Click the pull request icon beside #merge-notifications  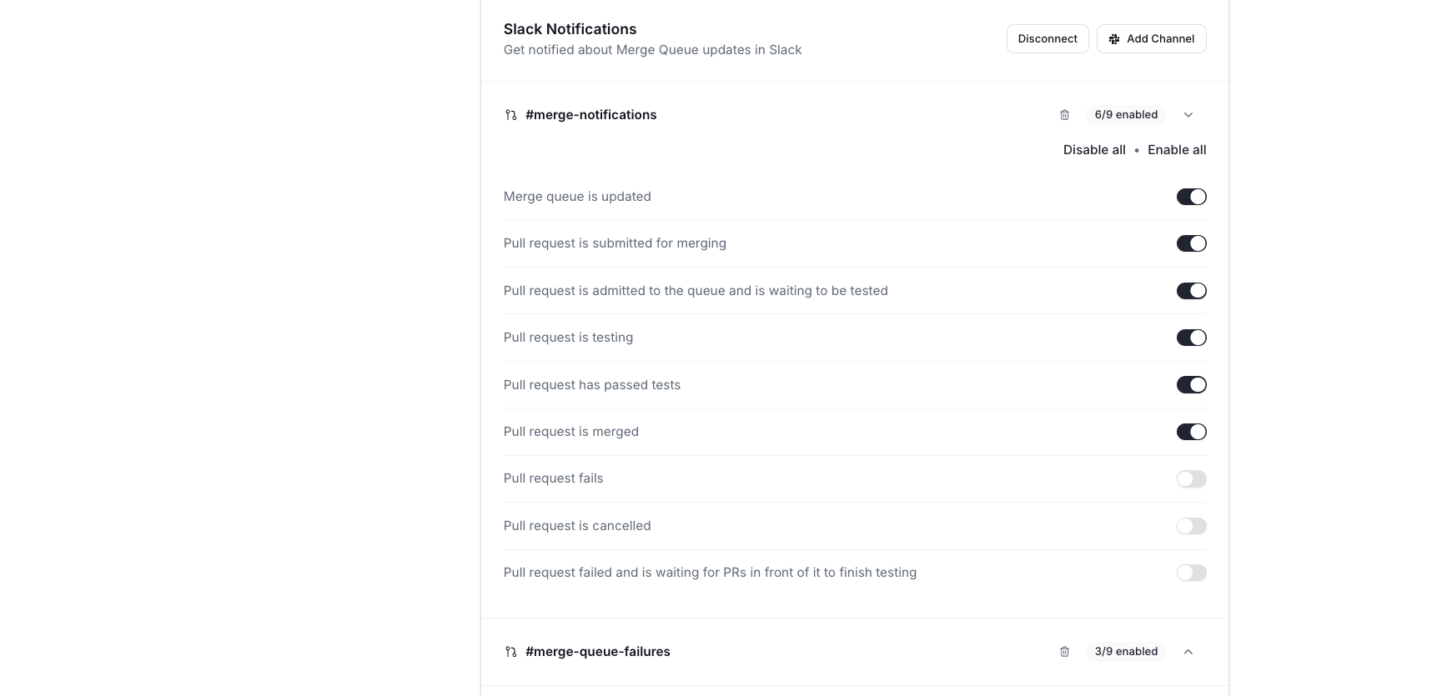tap(510, 115)
